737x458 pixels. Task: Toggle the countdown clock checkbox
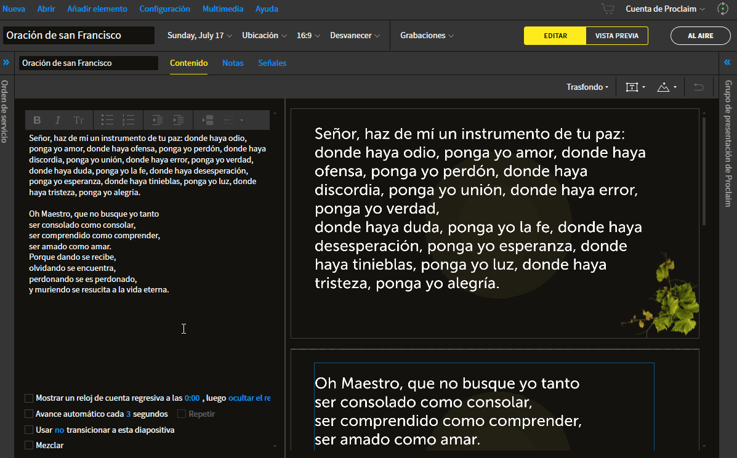[x=29, y=398]
